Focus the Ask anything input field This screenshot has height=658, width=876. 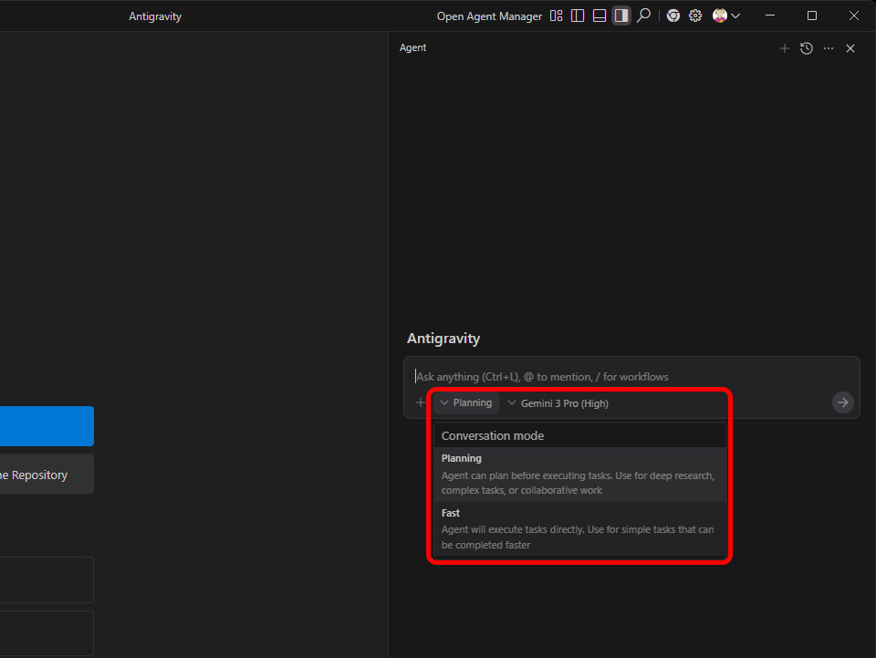coord(631,377)
